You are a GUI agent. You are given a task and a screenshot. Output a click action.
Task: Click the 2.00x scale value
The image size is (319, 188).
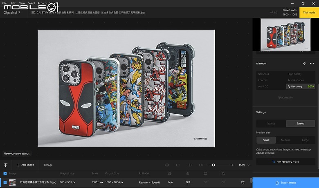(x=95, y=182)
